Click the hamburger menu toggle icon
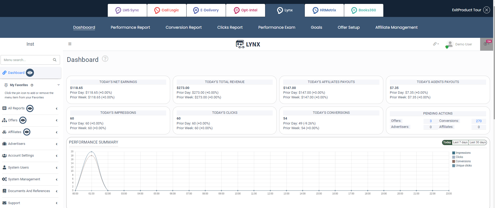The height and width of the screenshot is (208, 495). (x=70, y=44)
